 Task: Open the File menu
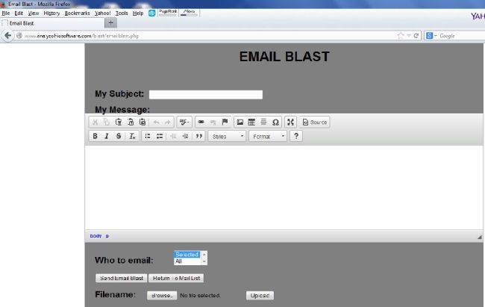[5, 13]
